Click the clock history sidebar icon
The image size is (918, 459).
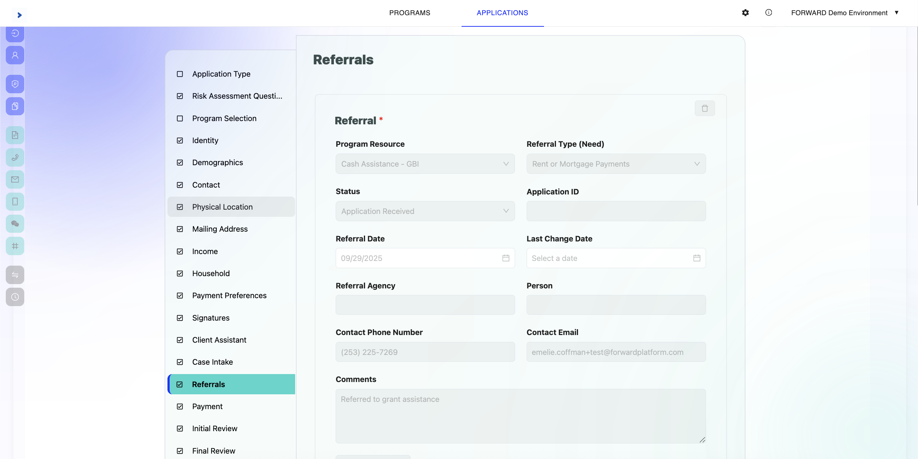point(15,297)
